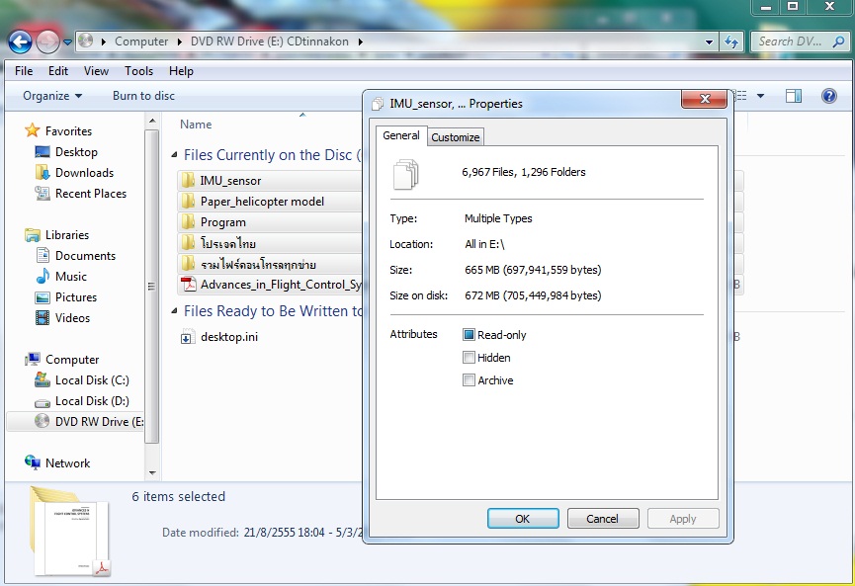Switch to the Customize tab
This screenshot has width=855, height=586.
[x=456, y=137]
